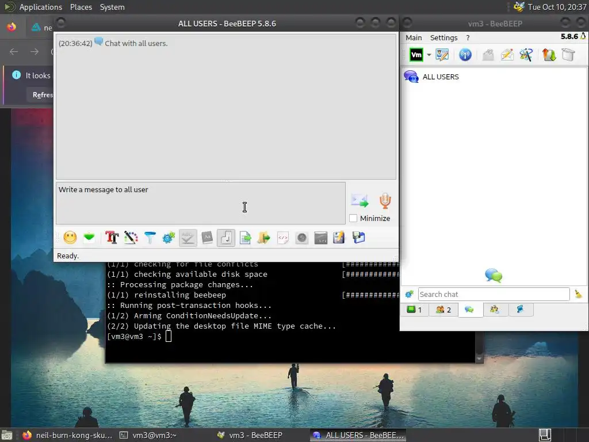The width and height of the screenshot is (589, 442).
Task: Open the Settings menu in vm3 BeeBEEP
Action: click(443, 37)
